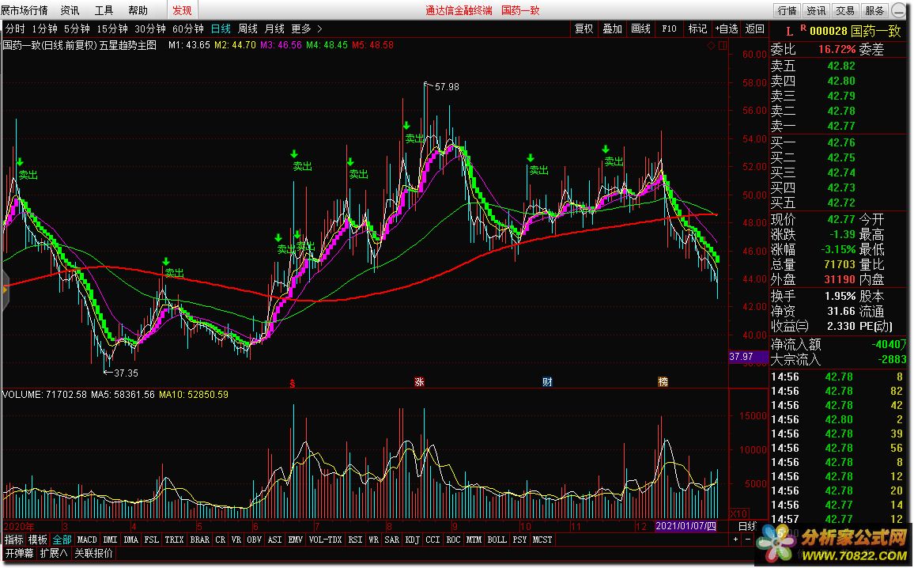Click the 复权 toolbar button
This screenshot has height=568, width=914.
[x=584, y=28]
